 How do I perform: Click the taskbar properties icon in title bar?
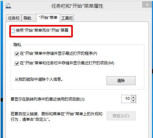pyautogui.click(x=8, y=6)
